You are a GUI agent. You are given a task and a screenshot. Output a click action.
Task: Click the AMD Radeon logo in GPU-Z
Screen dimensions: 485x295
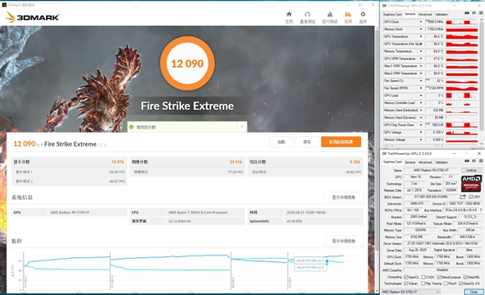[470, 183]
